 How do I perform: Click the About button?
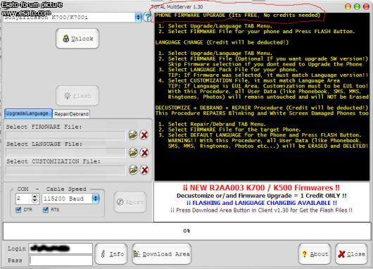(x=315, y=254)
